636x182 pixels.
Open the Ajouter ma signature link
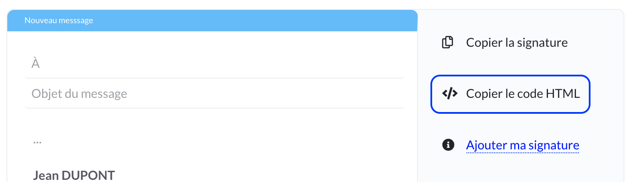522,145
